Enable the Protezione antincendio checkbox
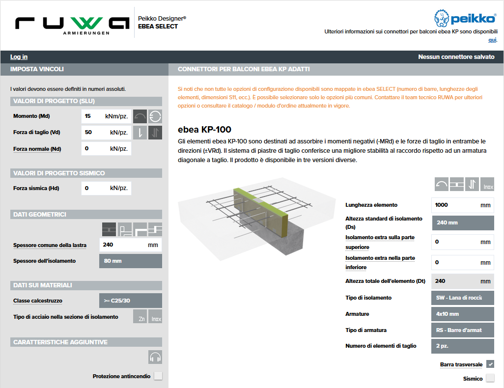 point(158,376)
